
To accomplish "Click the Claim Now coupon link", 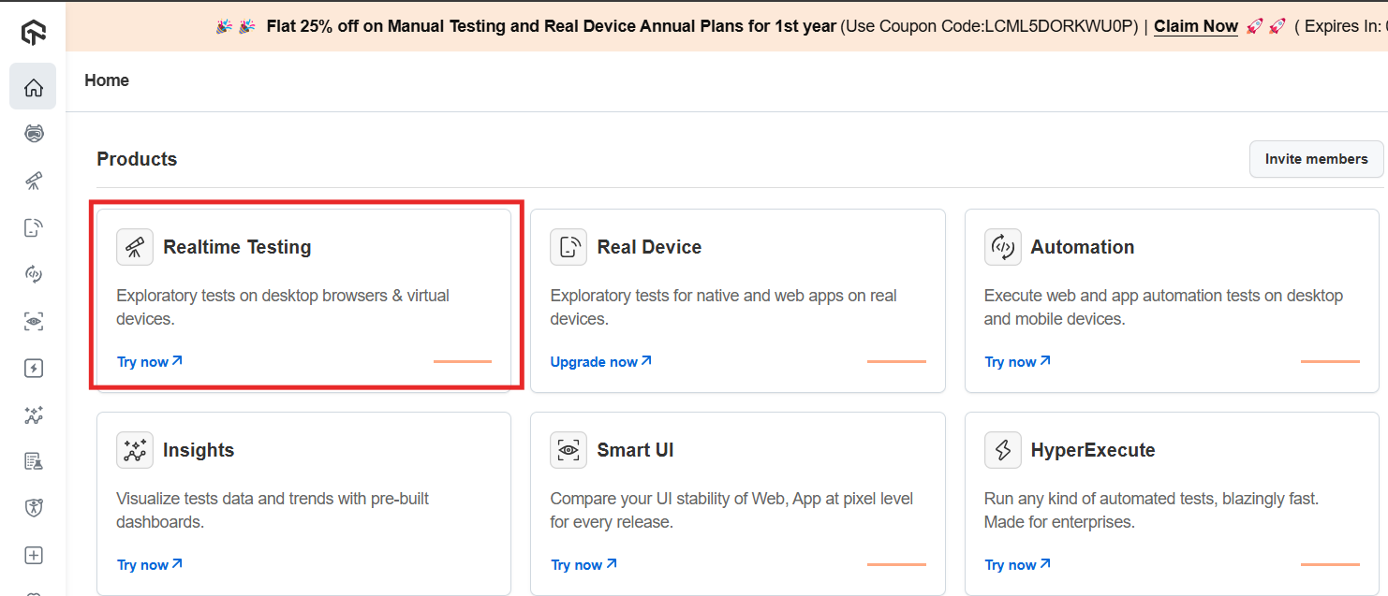I will pos(1195,26).
